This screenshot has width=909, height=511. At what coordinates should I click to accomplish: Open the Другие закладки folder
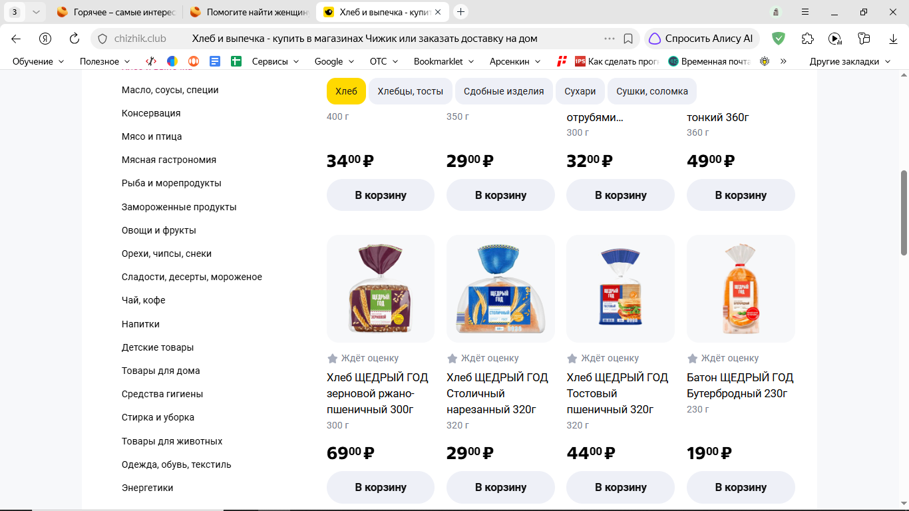[x=850, y=61]
